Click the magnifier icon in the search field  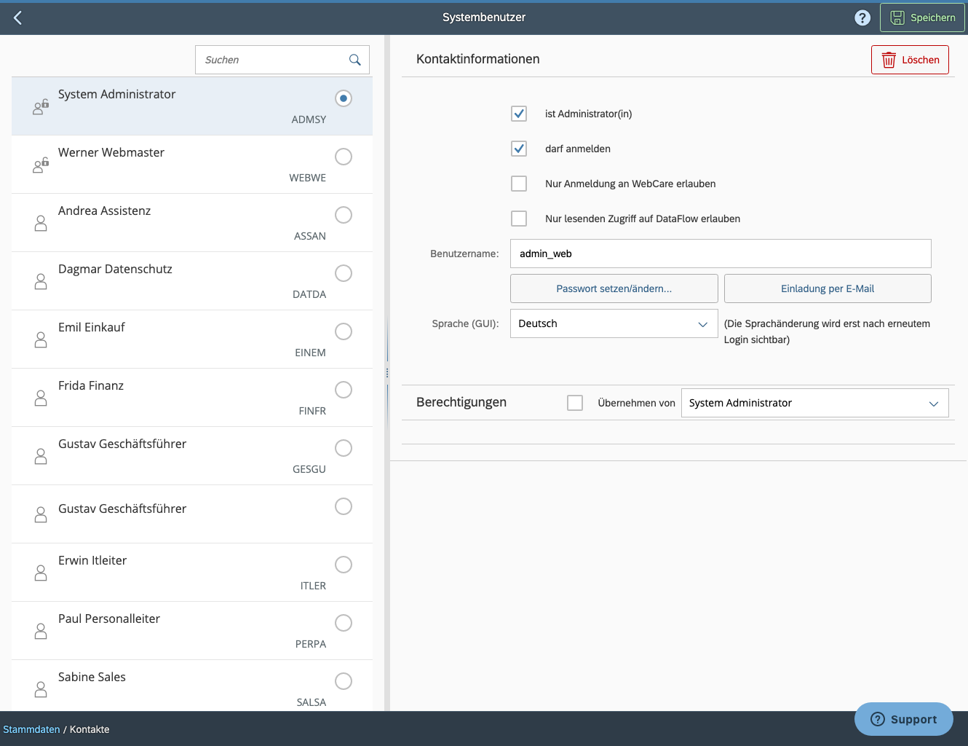click(x=354, y=60)
